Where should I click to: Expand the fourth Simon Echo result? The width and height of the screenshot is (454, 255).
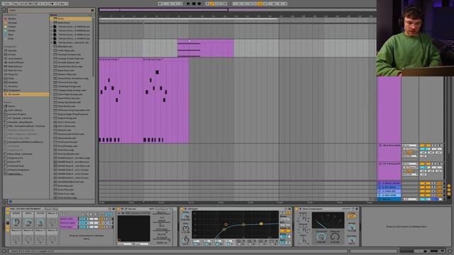coord(52,38)
